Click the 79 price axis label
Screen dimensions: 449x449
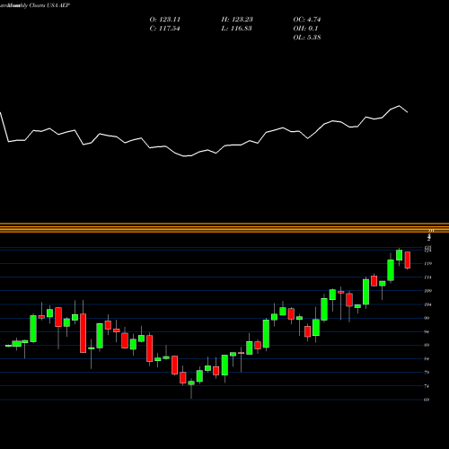427,373
